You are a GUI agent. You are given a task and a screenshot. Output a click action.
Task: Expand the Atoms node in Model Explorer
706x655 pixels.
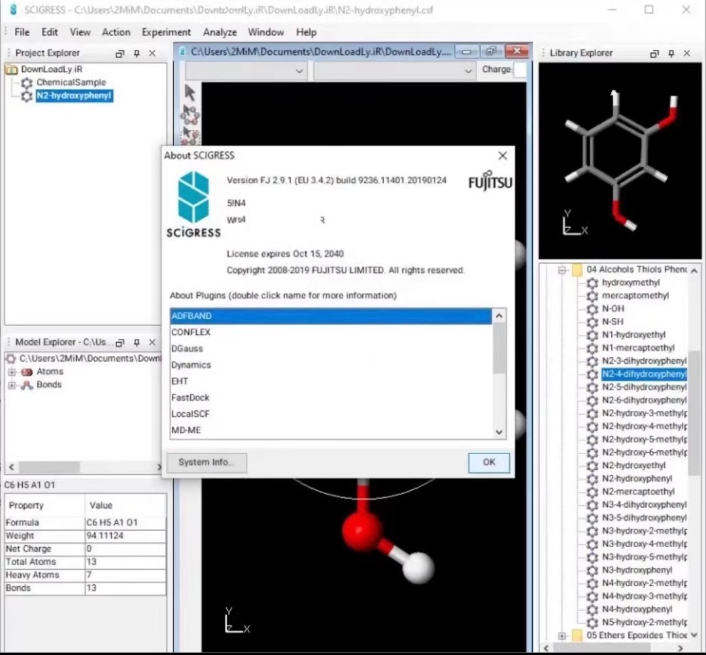pos(12,372)
